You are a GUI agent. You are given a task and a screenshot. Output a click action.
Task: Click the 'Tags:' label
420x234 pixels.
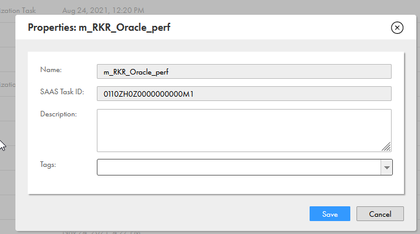(x=48, y=164)
